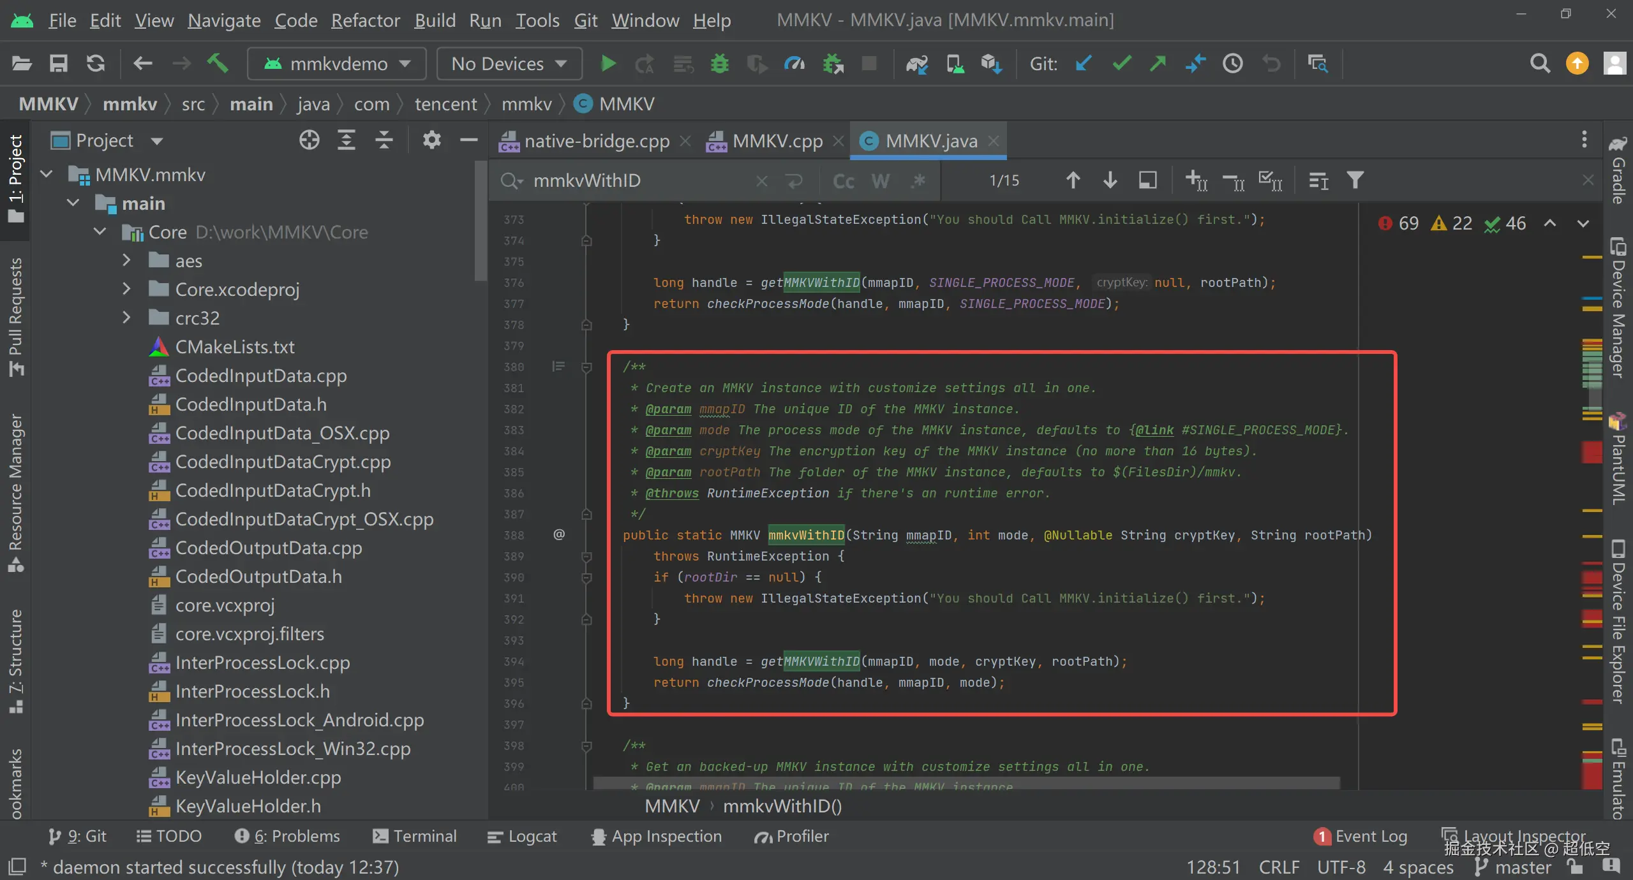1633x880 pixels.
Task: Open the Terminal tool window button
Action: pyautogui.click(x=415, y=836)
